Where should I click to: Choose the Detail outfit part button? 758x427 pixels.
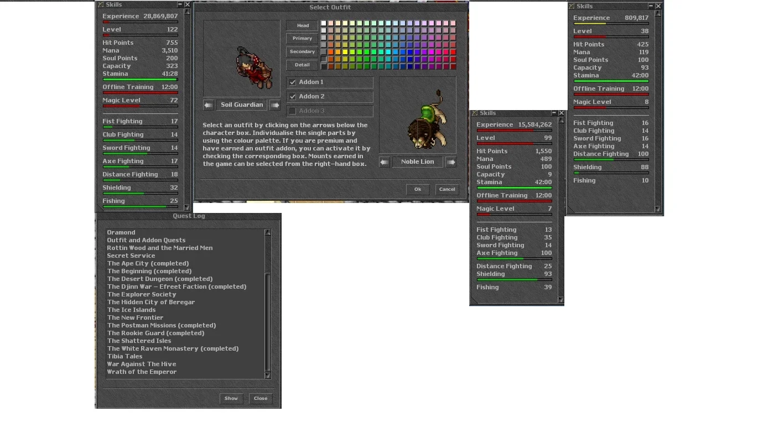(302, 65)
